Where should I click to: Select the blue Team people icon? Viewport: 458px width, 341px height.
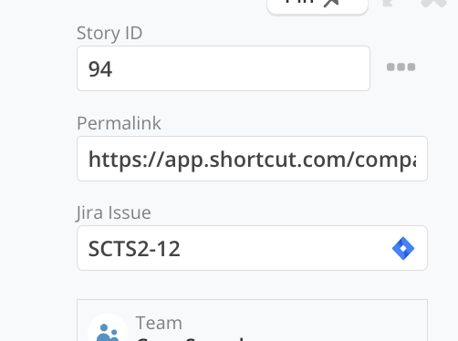click(x=107, y=332)
